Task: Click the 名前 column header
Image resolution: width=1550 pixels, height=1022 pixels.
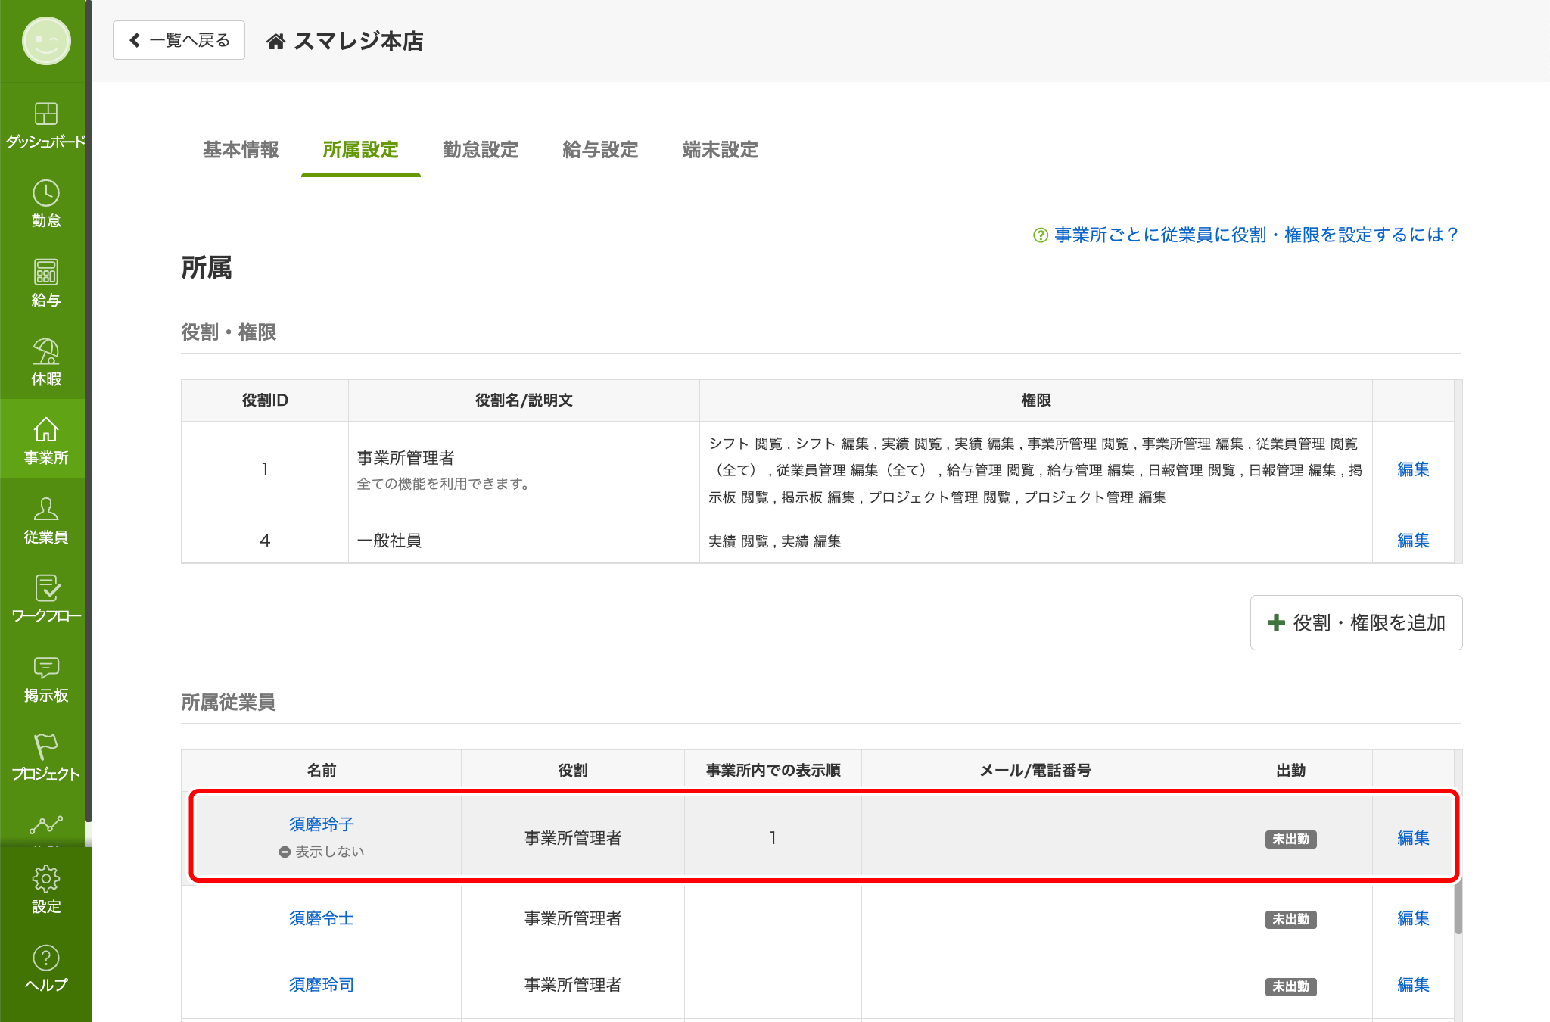Action: [322, 771]
